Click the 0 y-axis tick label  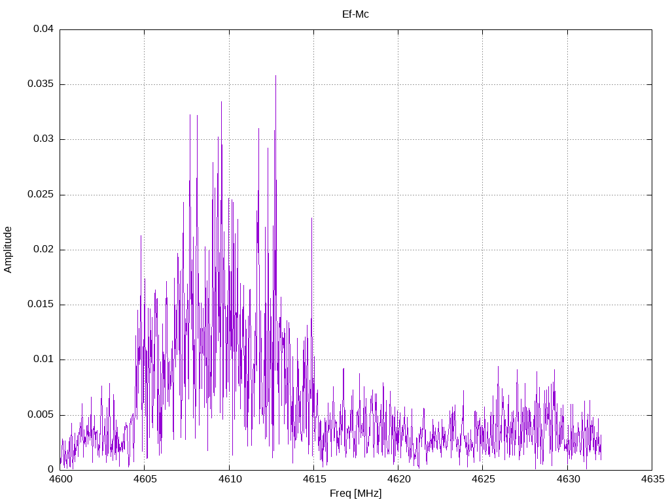click(51, 469)
